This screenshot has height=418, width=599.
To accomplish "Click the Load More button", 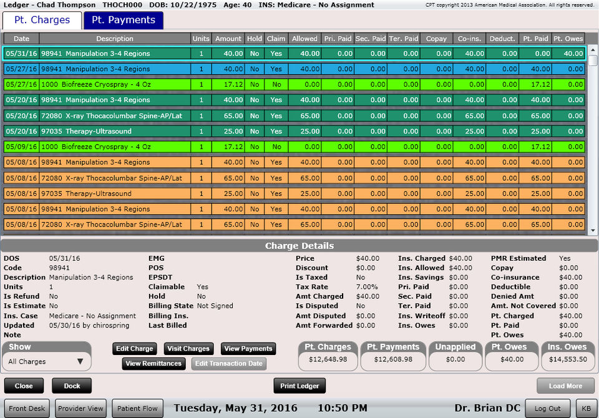I will click(565, 386).
